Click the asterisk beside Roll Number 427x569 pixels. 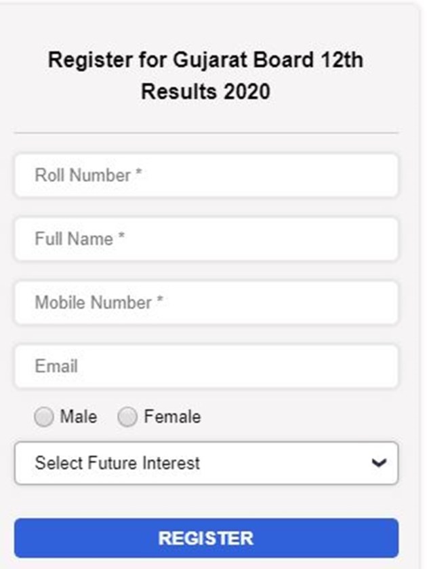tap(138, 174)
